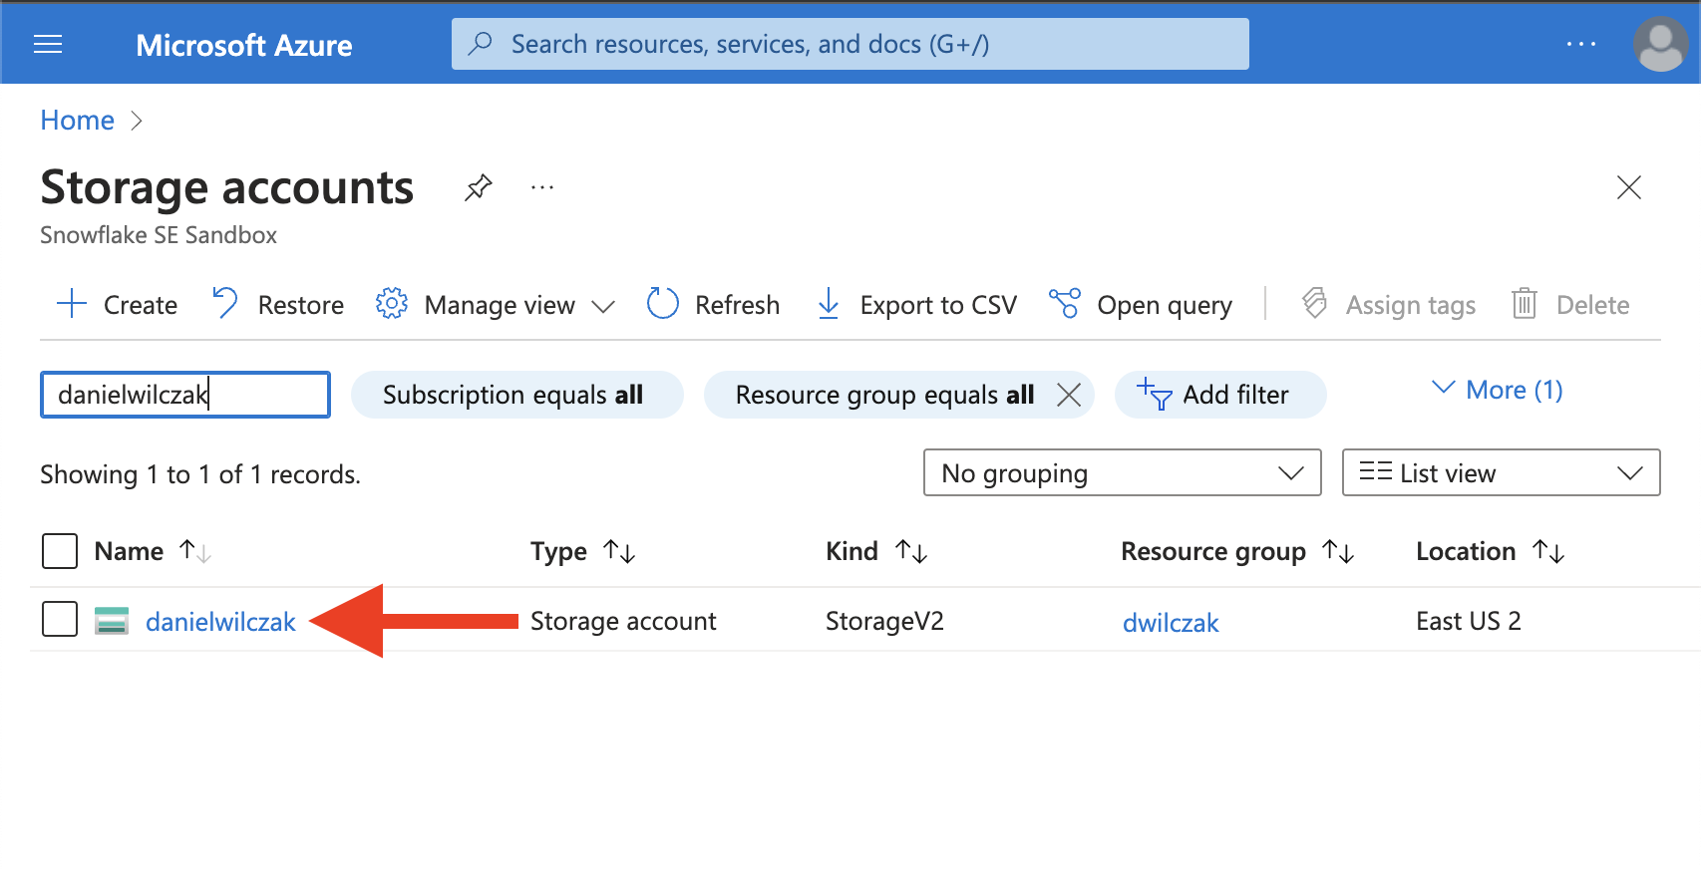The height and width of the screenshot is (869, 1701).
Task: Focus the danielwilczak filter text field
Action: click(x=185, y=395)
